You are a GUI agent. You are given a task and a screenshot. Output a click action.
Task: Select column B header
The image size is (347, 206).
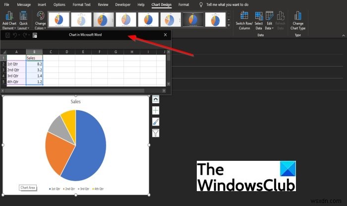click(34, 52)
